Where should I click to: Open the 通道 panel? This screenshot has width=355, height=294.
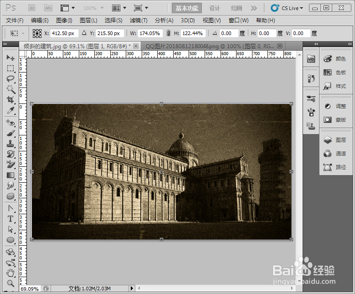pyautogui.click(x=335, y=154)
